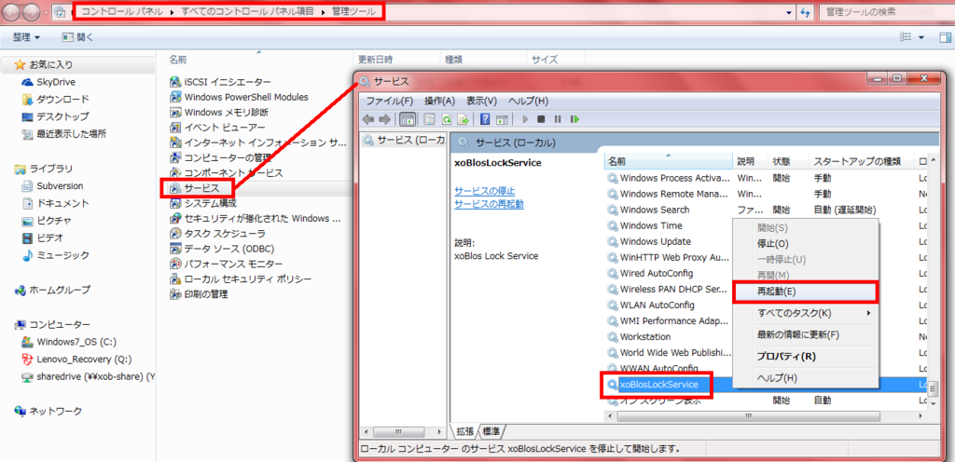Switch to the 標準 tab
Viewport: 955px width, 462px height.
pos(491,431)
